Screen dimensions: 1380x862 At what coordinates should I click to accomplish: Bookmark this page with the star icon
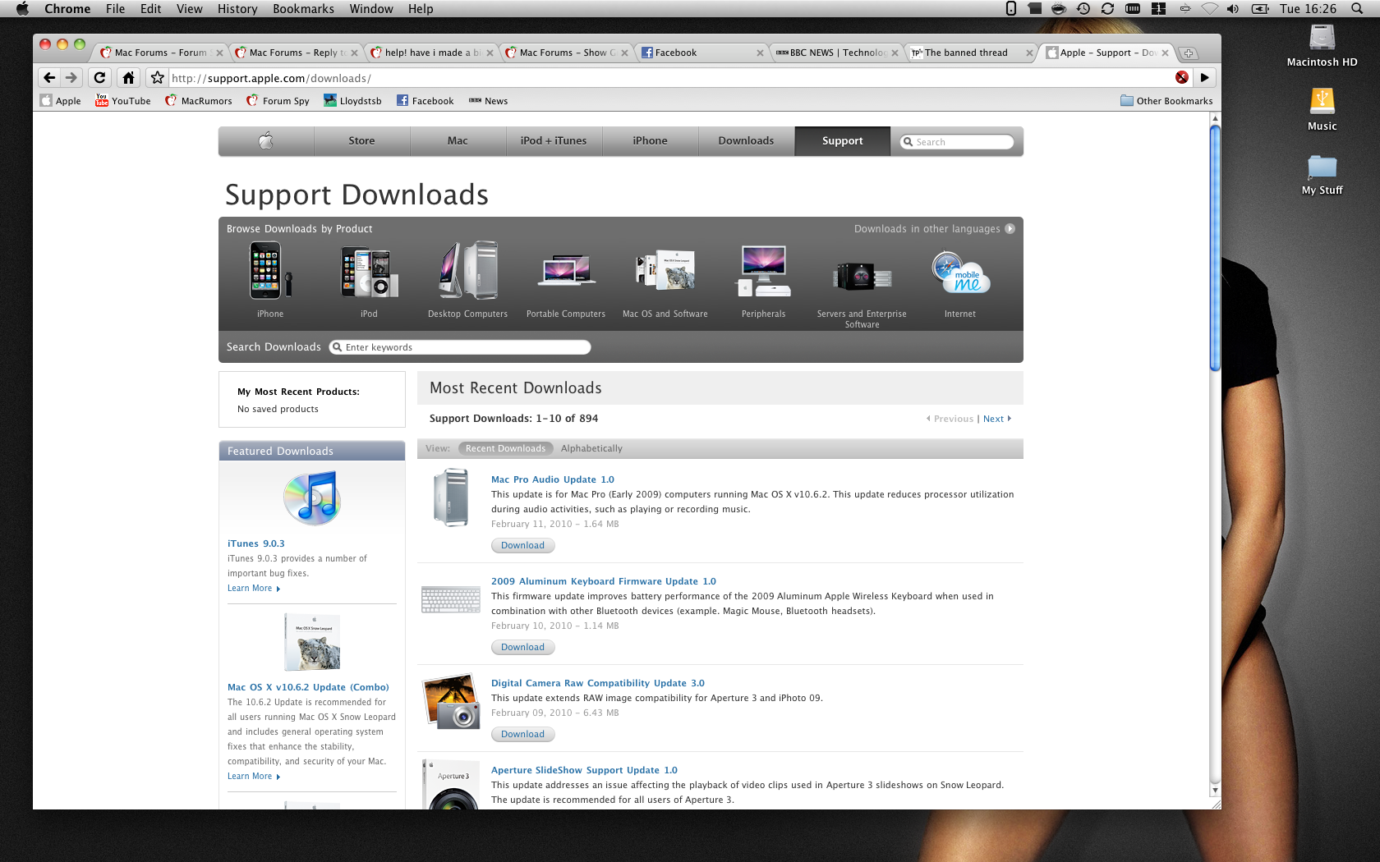tap(157, 78)
